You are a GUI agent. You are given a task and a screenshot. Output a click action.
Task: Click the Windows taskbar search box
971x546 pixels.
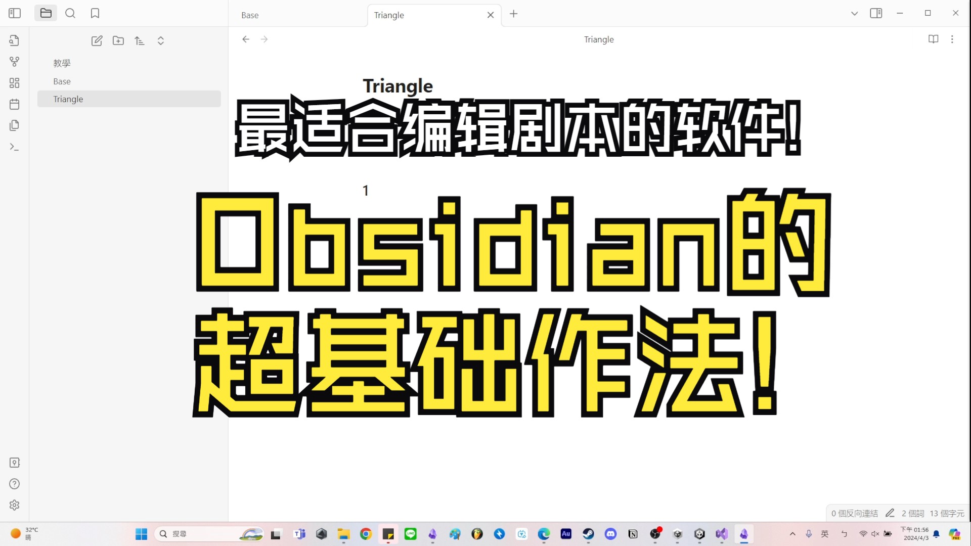tap(209, 534)
